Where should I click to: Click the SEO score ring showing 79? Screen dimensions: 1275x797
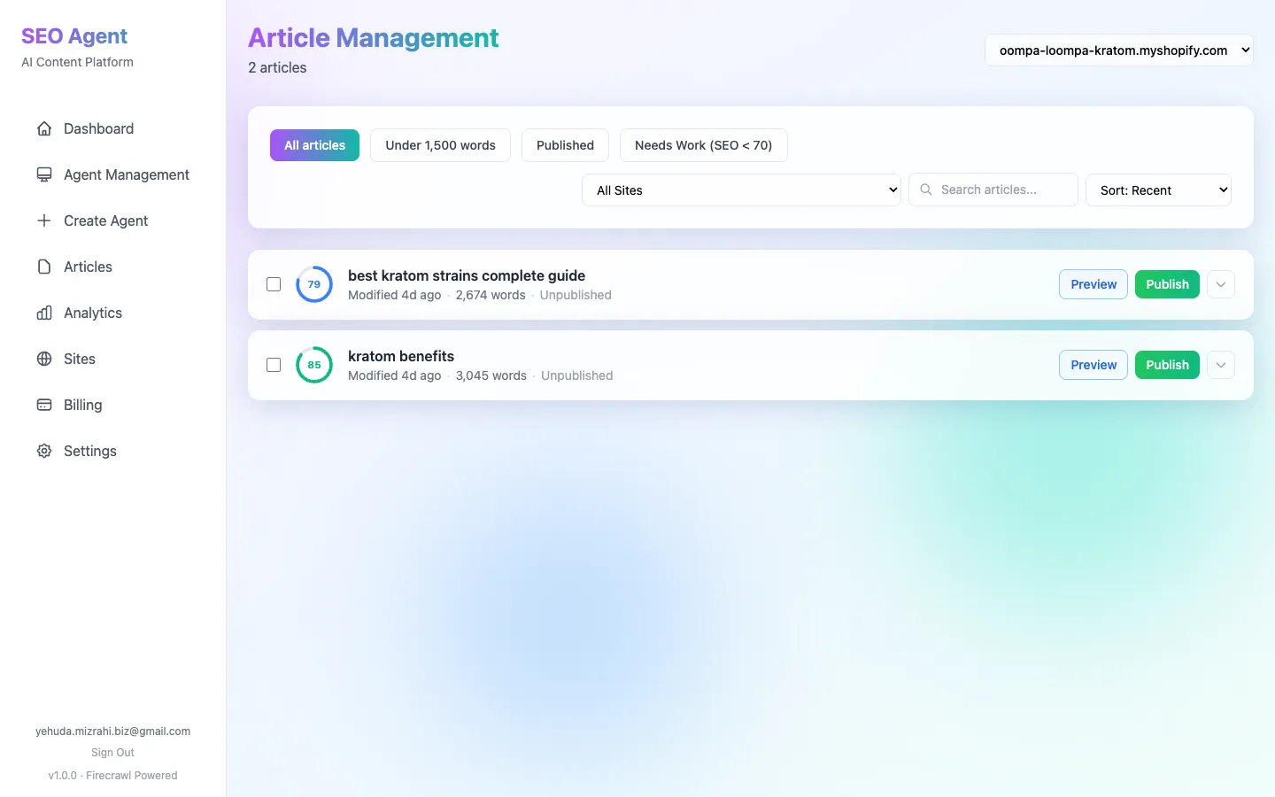tap(313, 284)
